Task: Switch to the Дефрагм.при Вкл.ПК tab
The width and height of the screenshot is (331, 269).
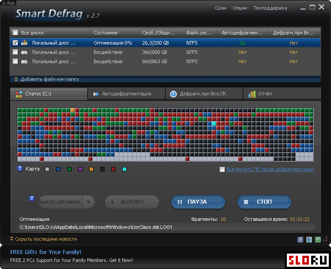Action: (x=204, y=94)
